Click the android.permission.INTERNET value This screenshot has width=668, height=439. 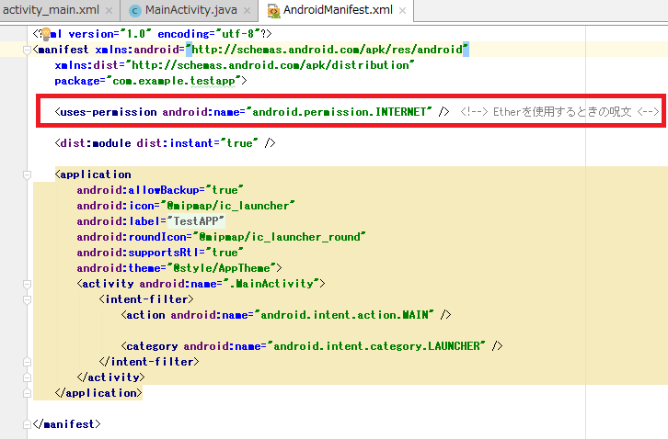tap(342, 111)
